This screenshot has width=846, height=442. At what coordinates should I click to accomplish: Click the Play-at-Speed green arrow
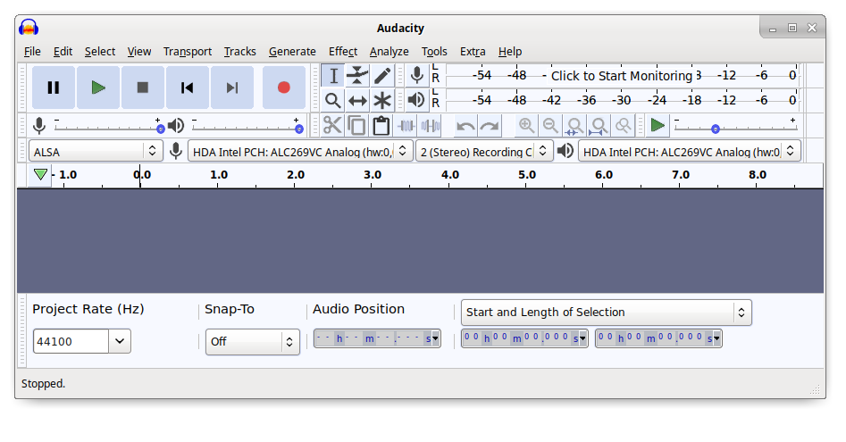pyautogui.click(x=658, y=126)
